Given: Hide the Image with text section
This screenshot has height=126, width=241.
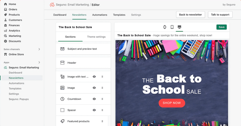Looking at the screenshot, I should [x=94, y=77].
